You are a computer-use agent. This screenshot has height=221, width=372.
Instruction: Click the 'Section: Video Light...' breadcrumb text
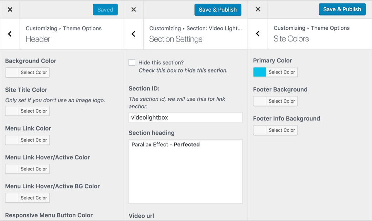214,28
